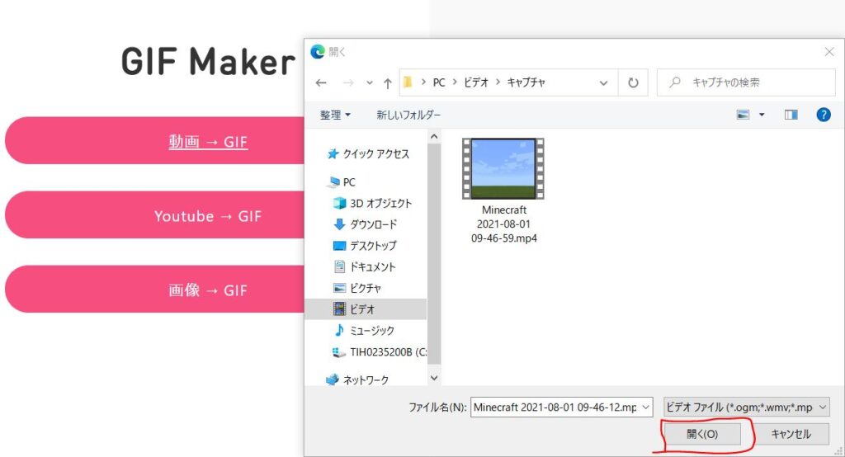845x457 pixels.
Task: Click the Edge icon in dialog title
Action: 318,51
